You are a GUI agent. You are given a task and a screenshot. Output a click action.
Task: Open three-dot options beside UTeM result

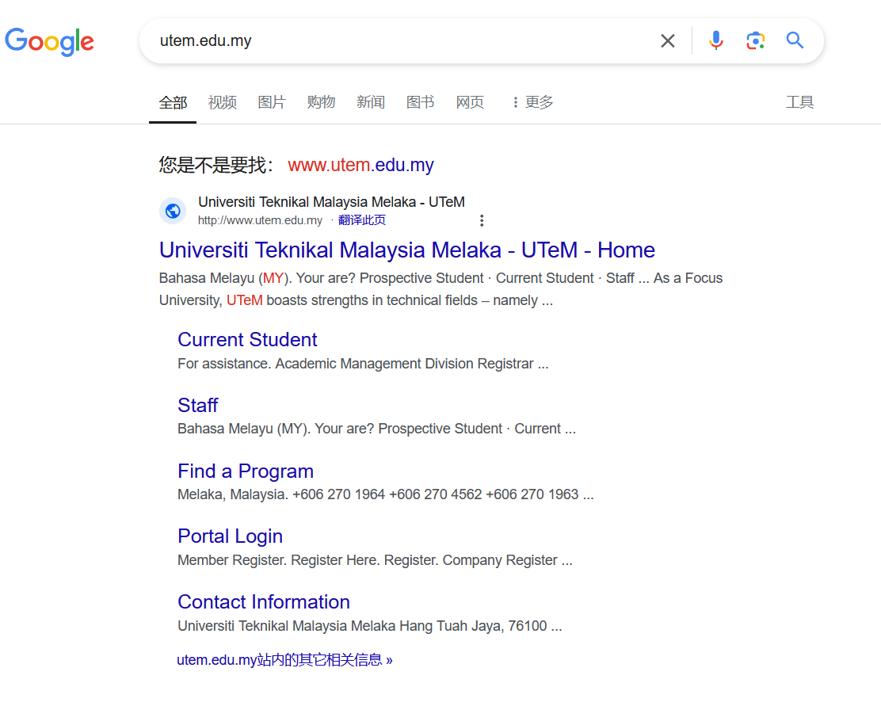point(482,220)
